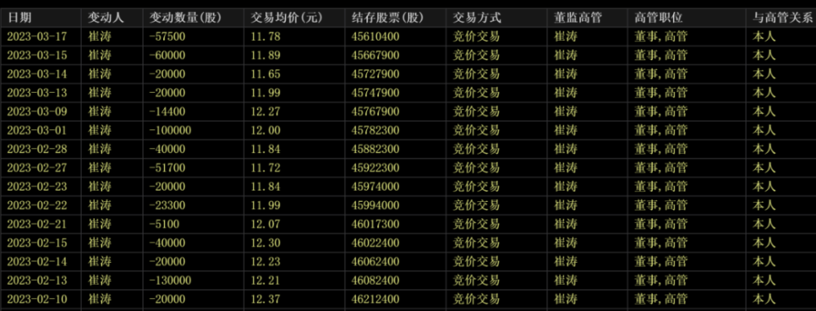Select the row dated 2023-02-27
Screen dimensions: 816x311
click(x=408, y=168)
